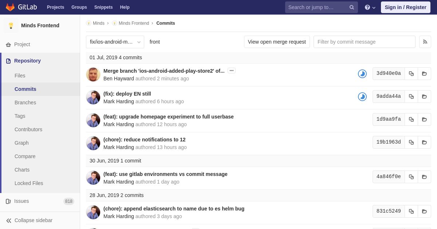Click the 'front' path breadcrumb
Screen dimensions: 437x229
155,42
